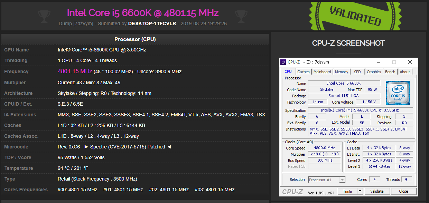Click the CPU-Z app icon in the window title bar
The height and width of the screenshot is (203, 429).
283,62
